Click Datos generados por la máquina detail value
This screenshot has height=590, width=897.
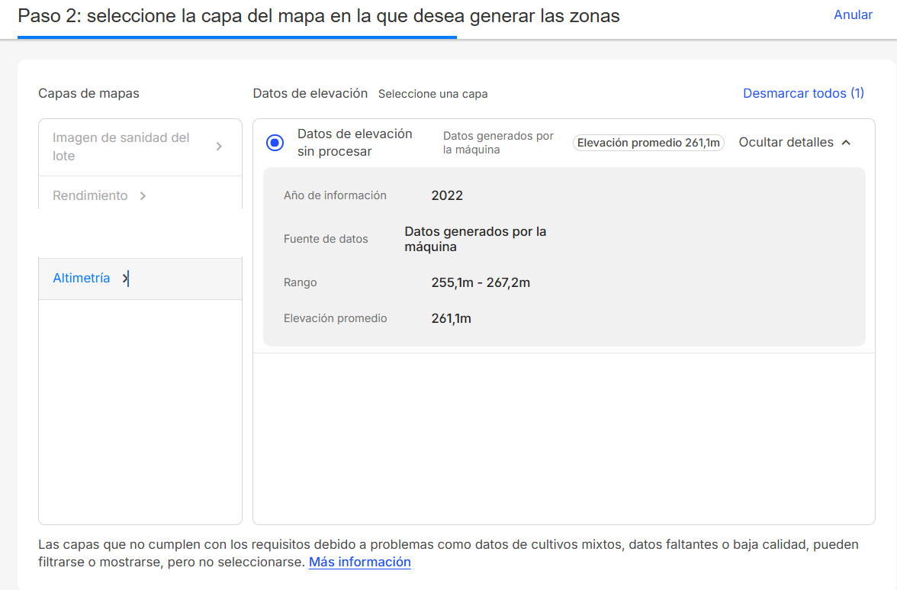[x=475, y=239]
